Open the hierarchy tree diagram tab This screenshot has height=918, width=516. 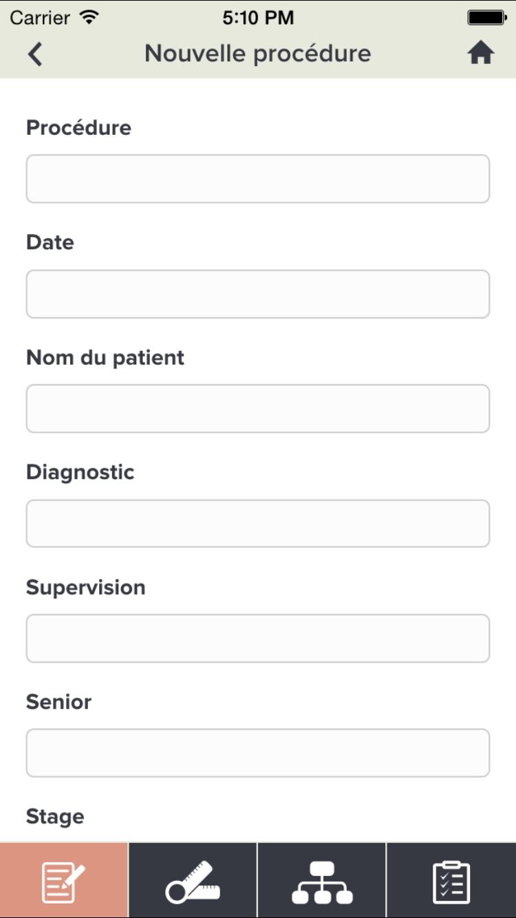click(x=322, y=881)
